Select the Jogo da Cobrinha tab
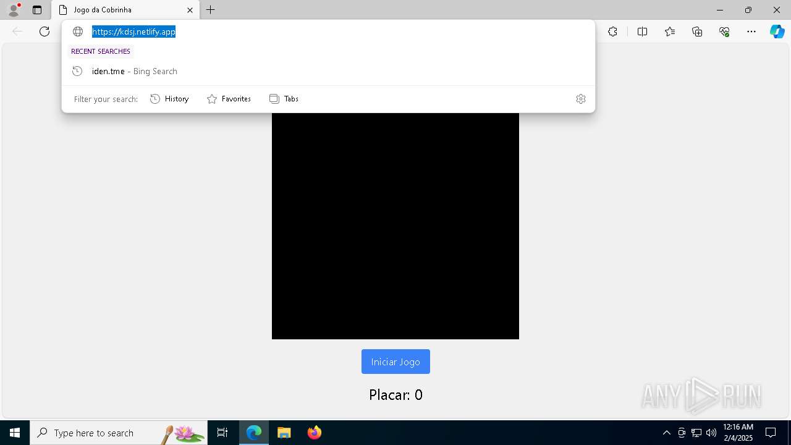The image size is (791, 445). (125, 10)
